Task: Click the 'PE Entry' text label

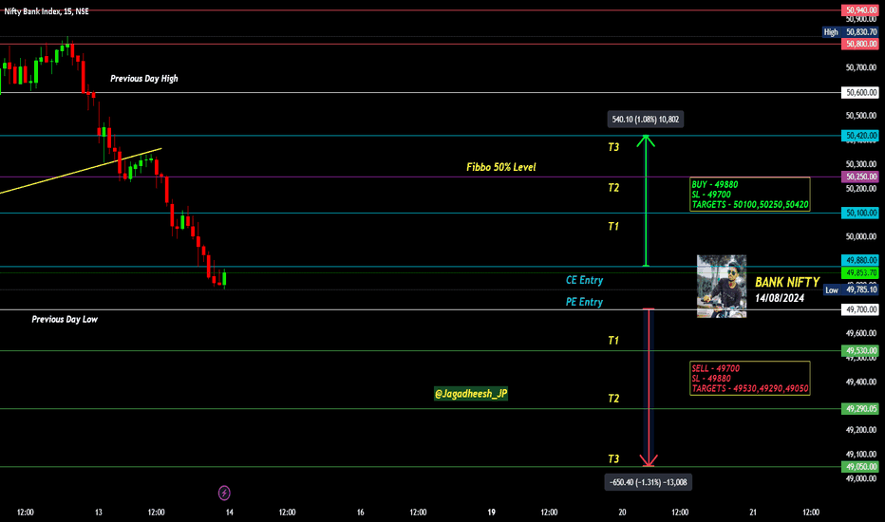Action: (584, 302)
